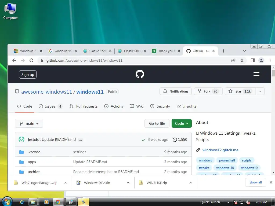
Task: Click the green commit status checkmark
Action: point(143,140)
